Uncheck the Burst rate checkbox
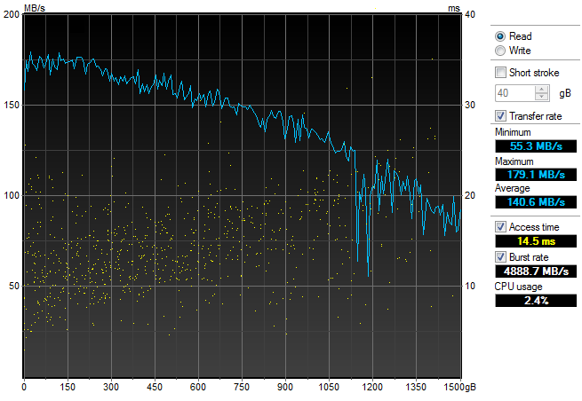582x401 pixels. [500, 256]
